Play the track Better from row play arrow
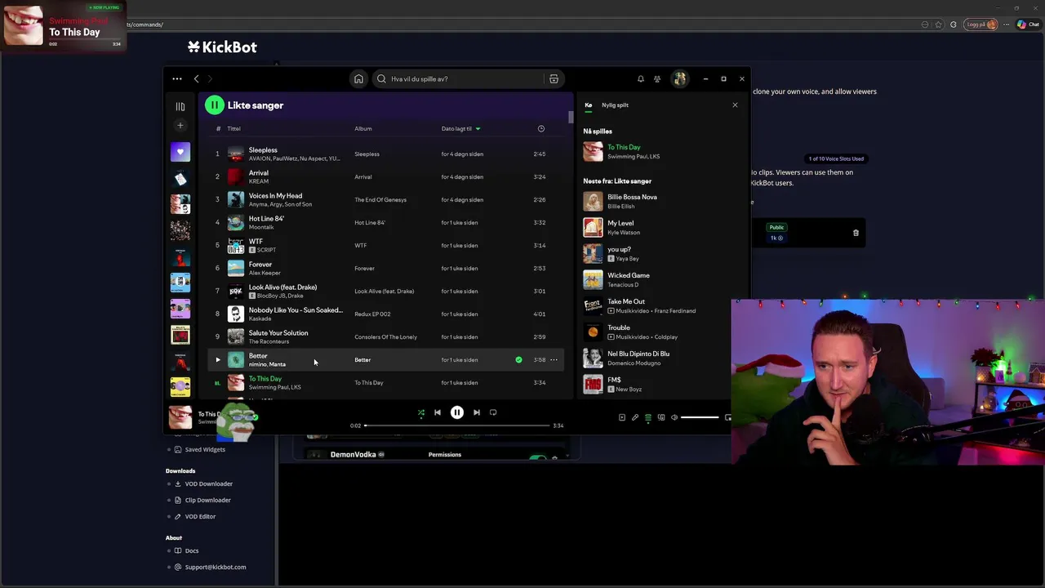Screen dimensions: 1045x588 pos(217,359)
